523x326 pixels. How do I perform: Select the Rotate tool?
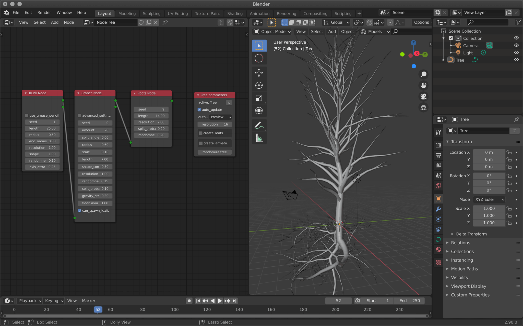[259, 86]
